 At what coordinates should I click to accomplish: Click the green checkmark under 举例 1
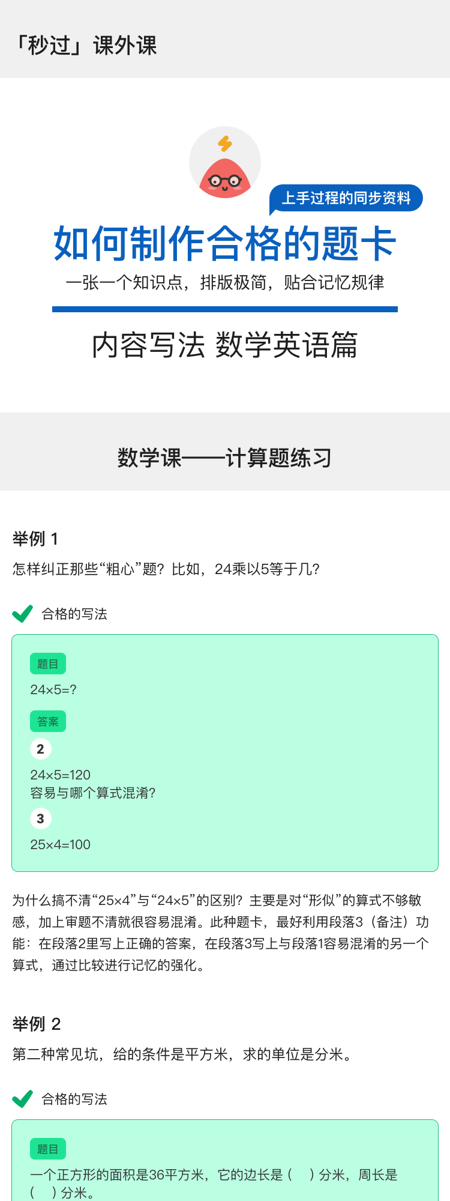23,614
